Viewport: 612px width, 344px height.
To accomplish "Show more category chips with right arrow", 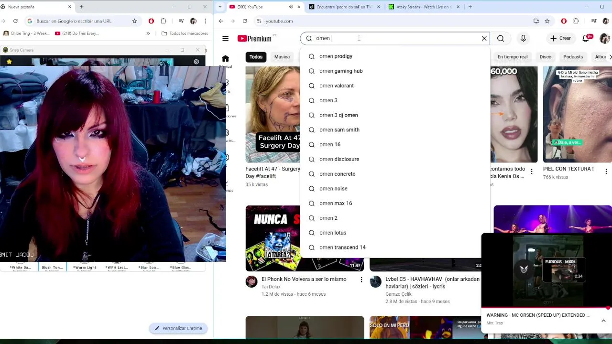I will (610, 57).
